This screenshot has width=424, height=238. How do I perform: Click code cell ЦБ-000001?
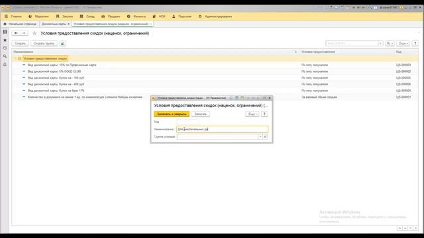403,97
